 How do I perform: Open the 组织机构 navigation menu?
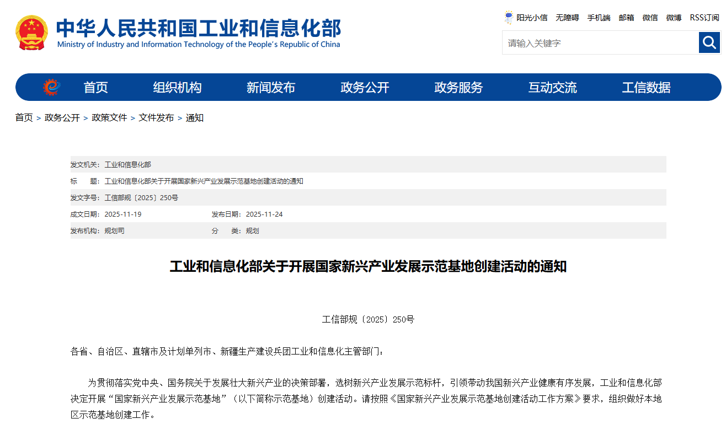pyautogui.click(x=177, y=87)
